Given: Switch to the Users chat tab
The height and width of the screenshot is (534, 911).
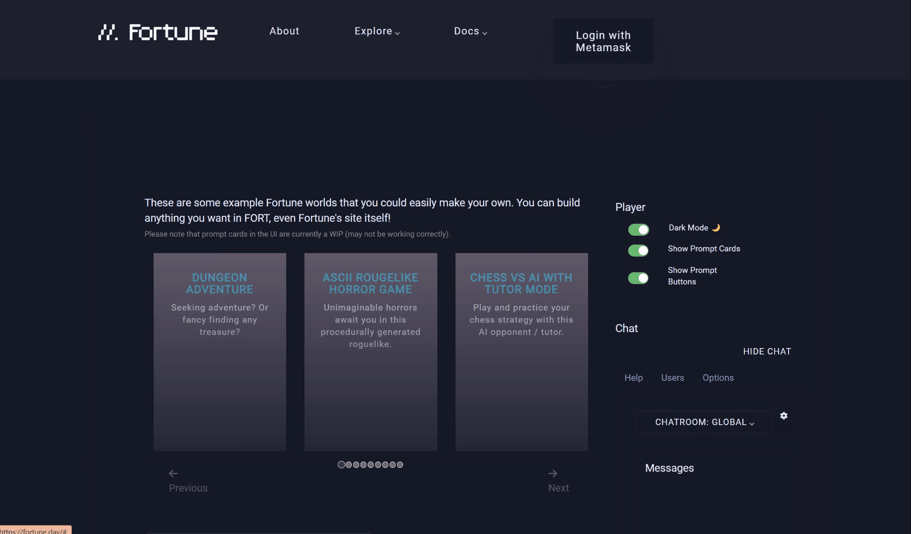Looking at the screenshot, I should coord(672,378).
